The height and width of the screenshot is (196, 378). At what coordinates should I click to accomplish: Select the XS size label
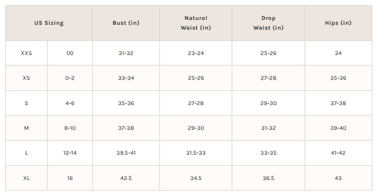[26, 78]
